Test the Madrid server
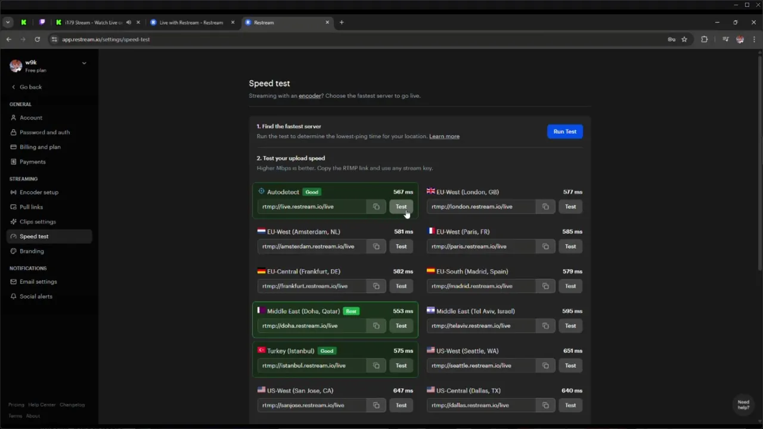763x429 pixels. click(x=570, y=286)
